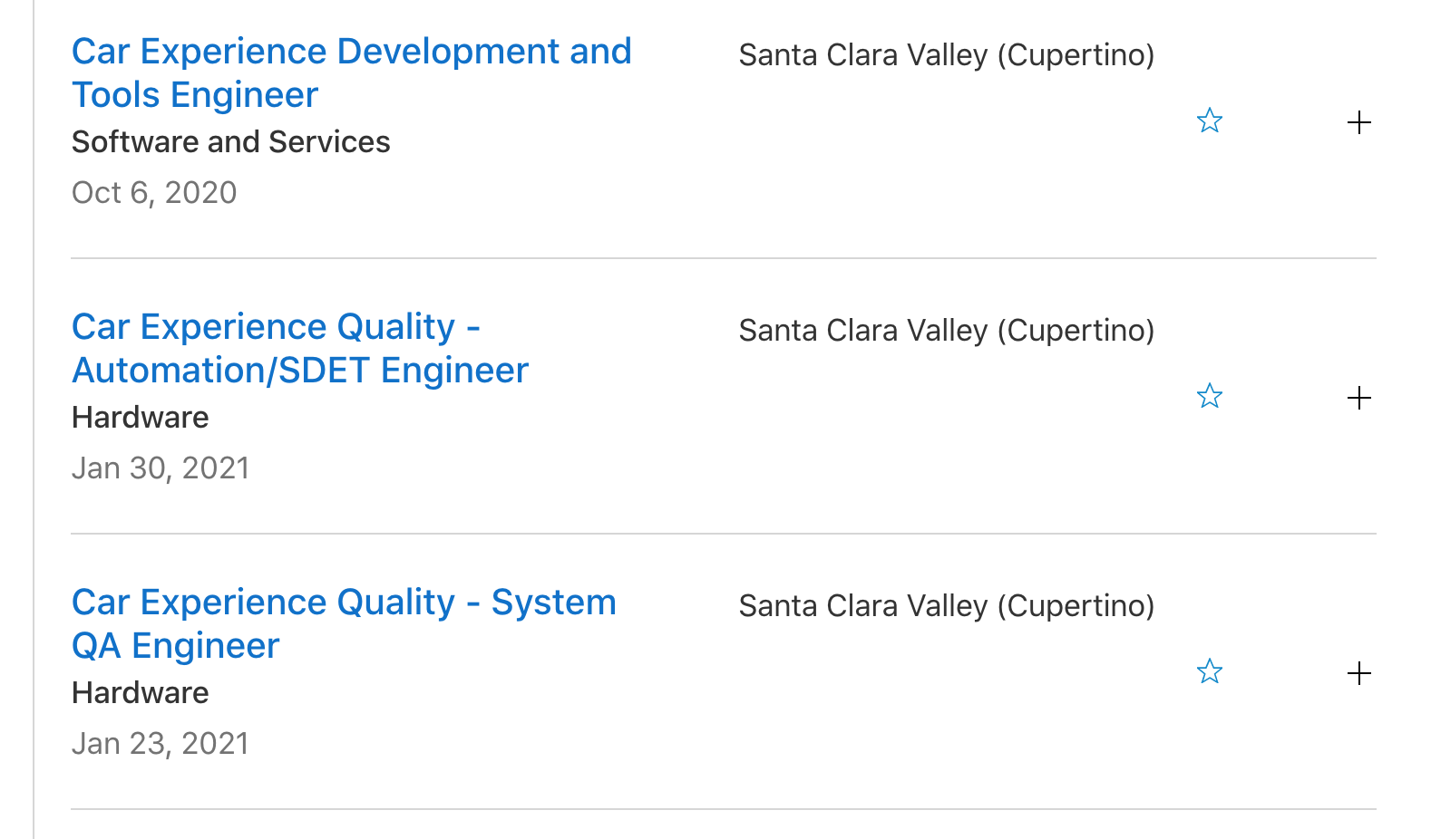Click location of Development and Tools Engineer
The height and width of the screenshot is (839, 1431).
click(946, 55)
